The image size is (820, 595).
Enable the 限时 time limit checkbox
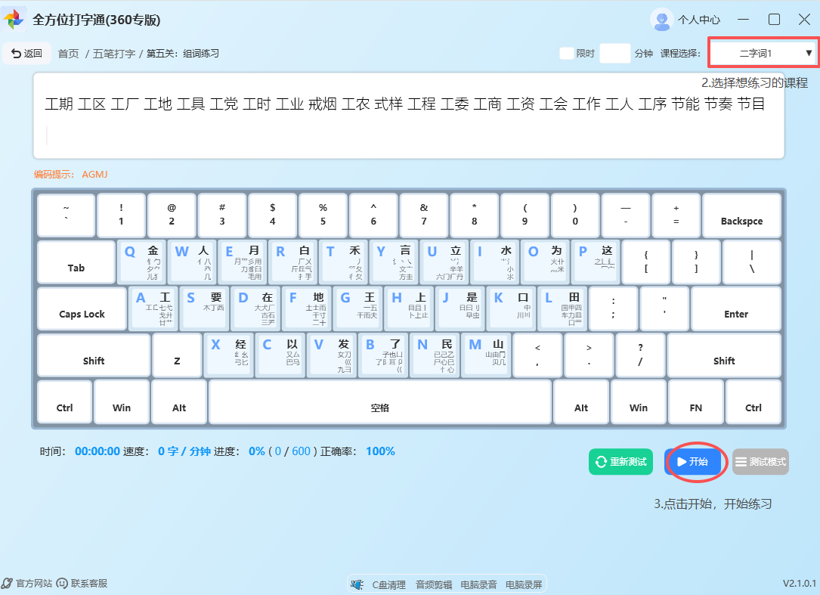[x=566, y=54]
